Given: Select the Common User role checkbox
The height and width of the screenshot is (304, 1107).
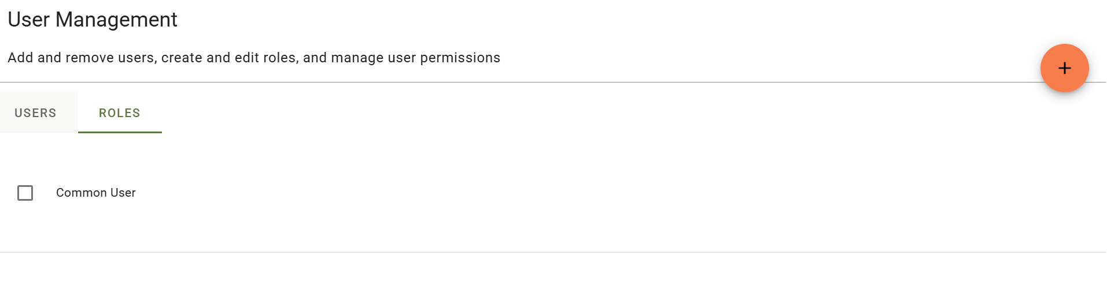Looking at the screenshot, I should click(25, 193).
